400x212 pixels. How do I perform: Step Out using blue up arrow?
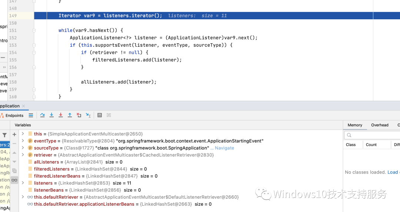click(70, 115)
